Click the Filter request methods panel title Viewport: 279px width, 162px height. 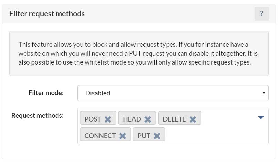[47, 14]
